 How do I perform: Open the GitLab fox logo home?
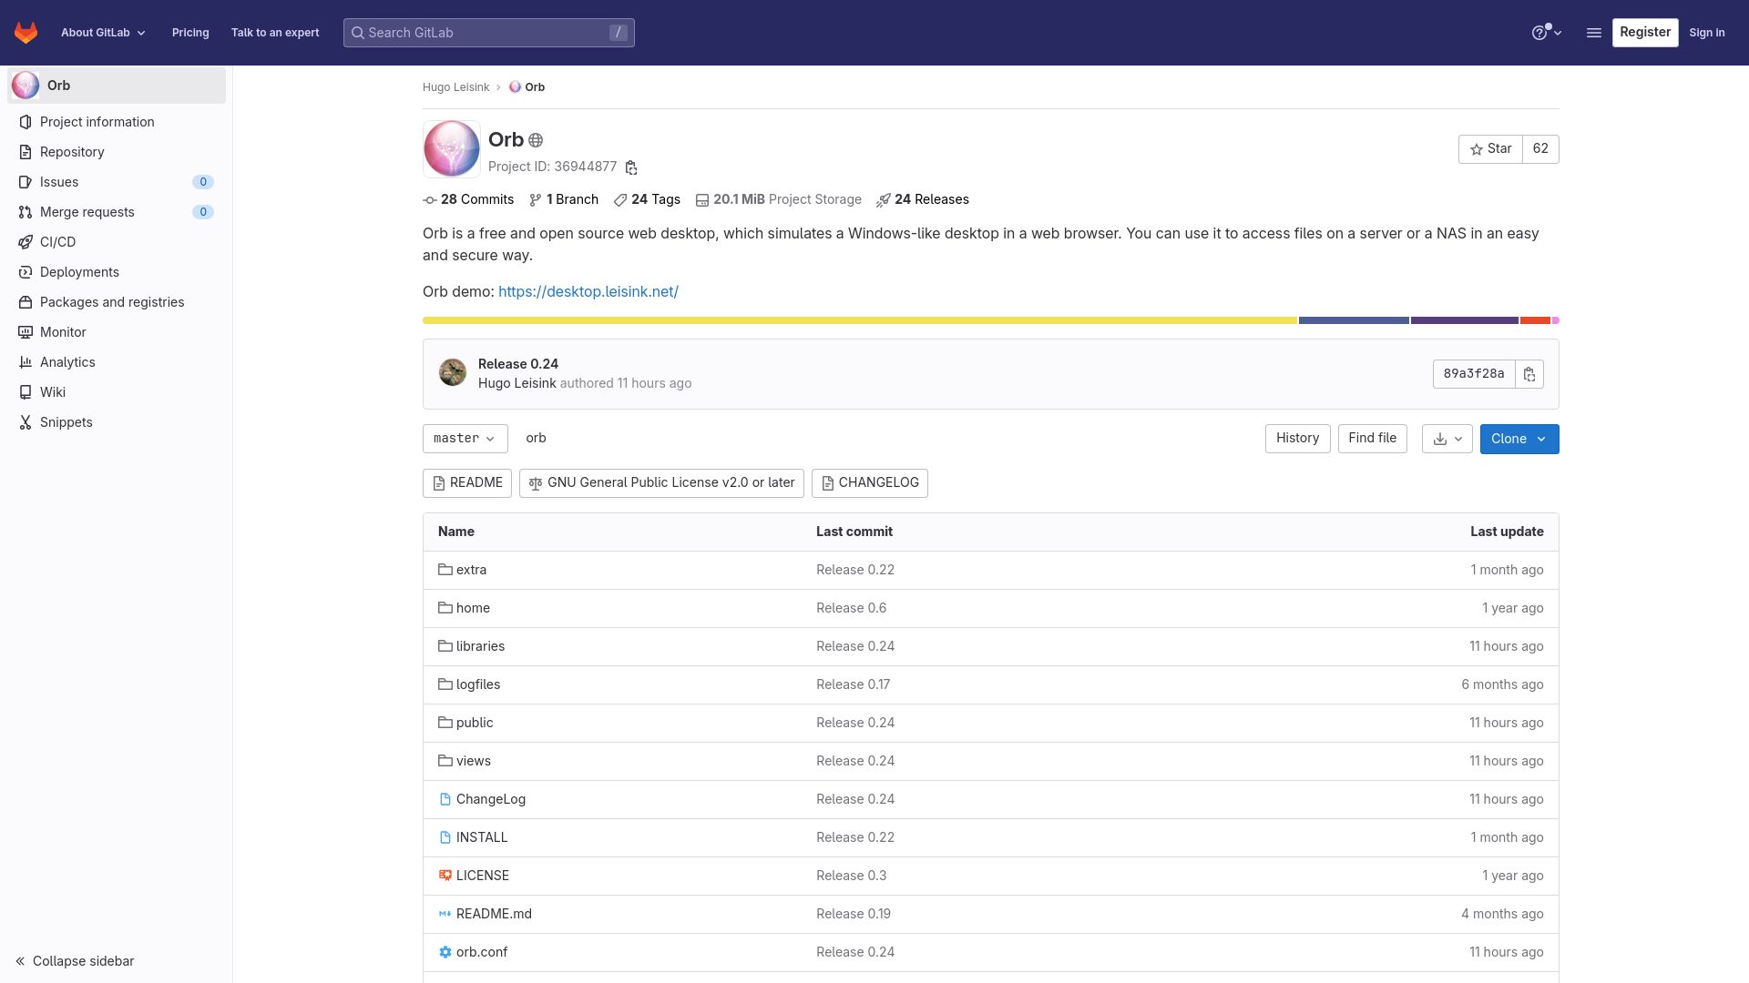(26, 33)
